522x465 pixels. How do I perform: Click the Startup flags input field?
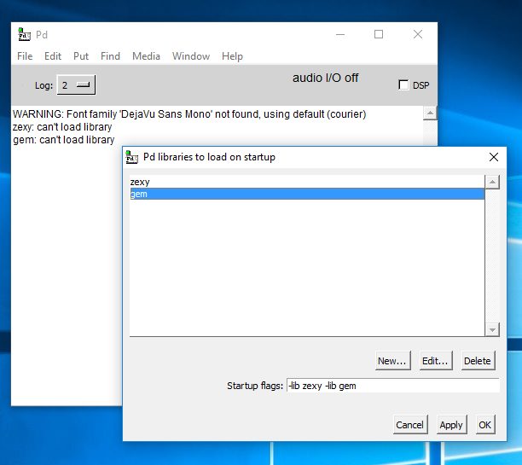click(393, 386)
